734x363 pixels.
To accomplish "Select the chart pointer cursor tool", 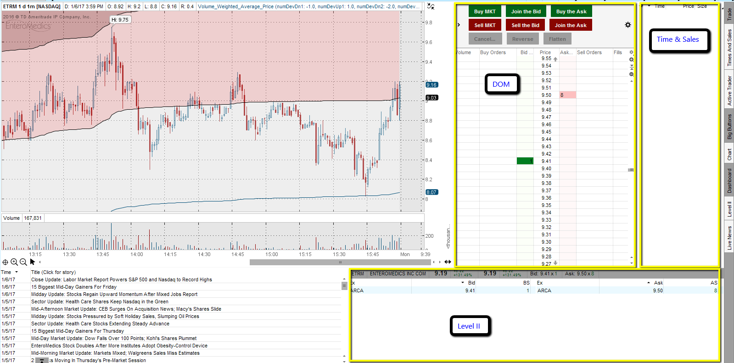I will coord(33,262).
